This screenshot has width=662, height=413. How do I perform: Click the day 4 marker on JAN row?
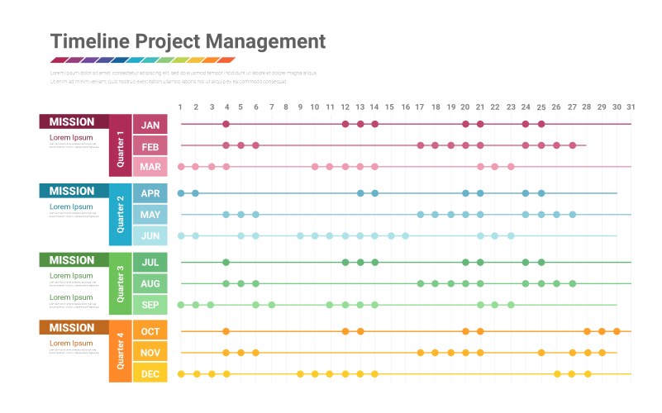point(226,125)
